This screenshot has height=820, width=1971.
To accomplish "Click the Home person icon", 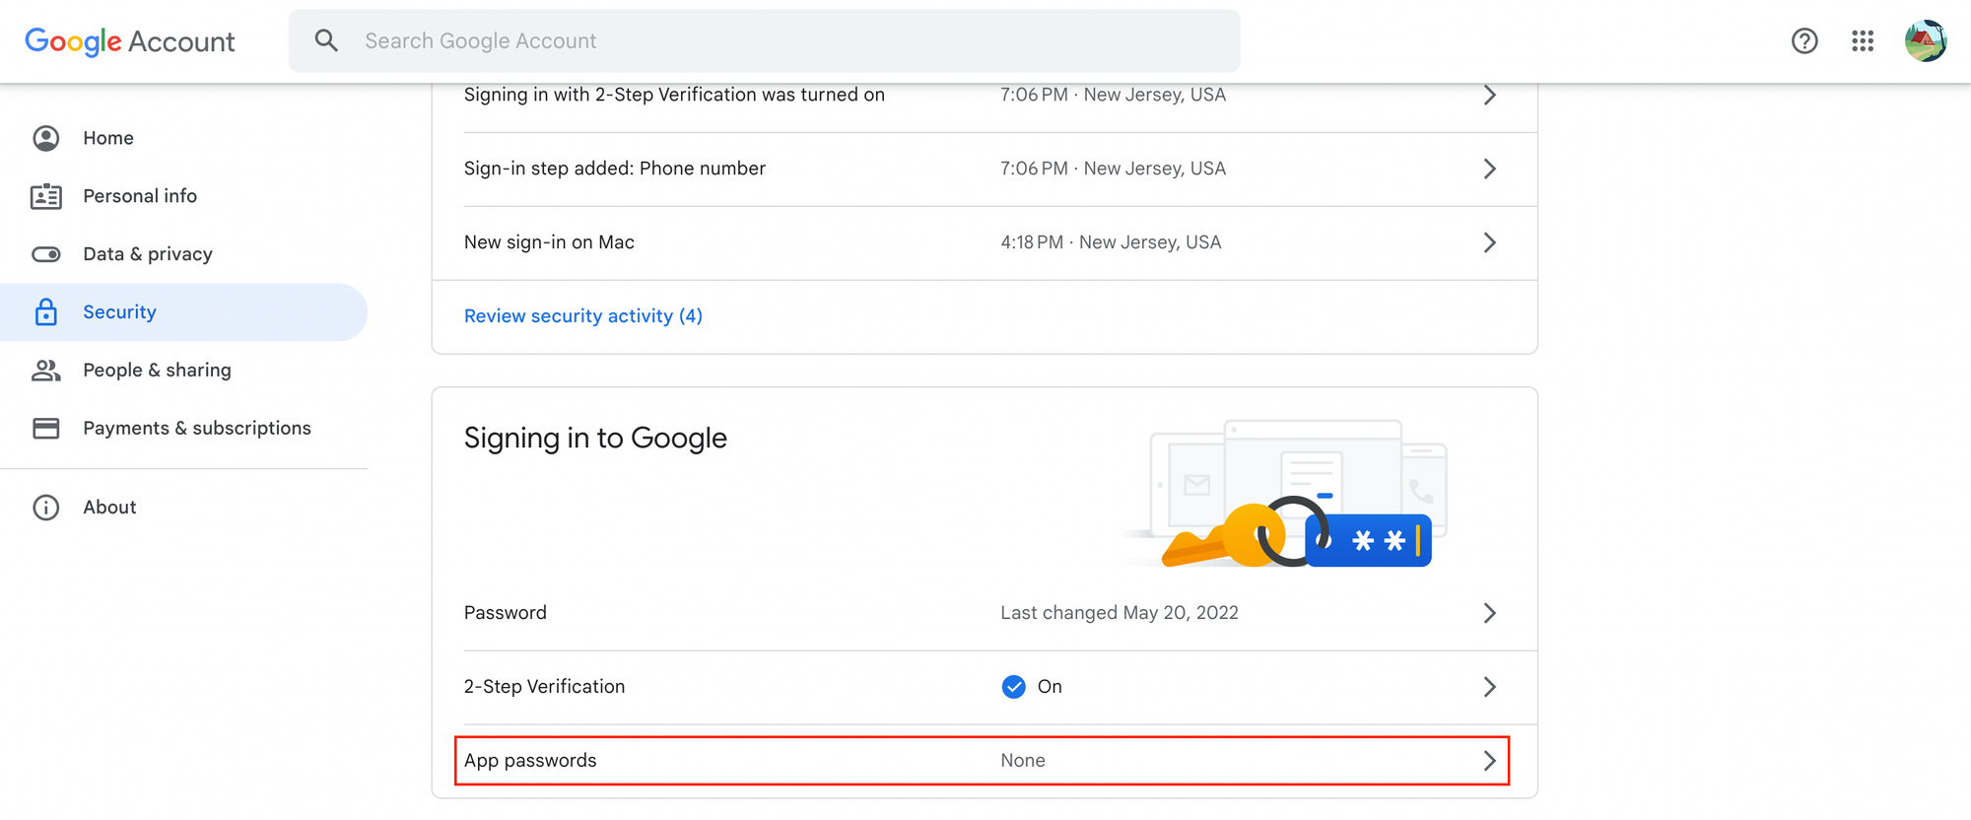I will pos(46,138).
